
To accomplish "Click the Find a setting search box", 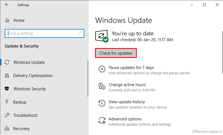I will [x=44, y=33].
